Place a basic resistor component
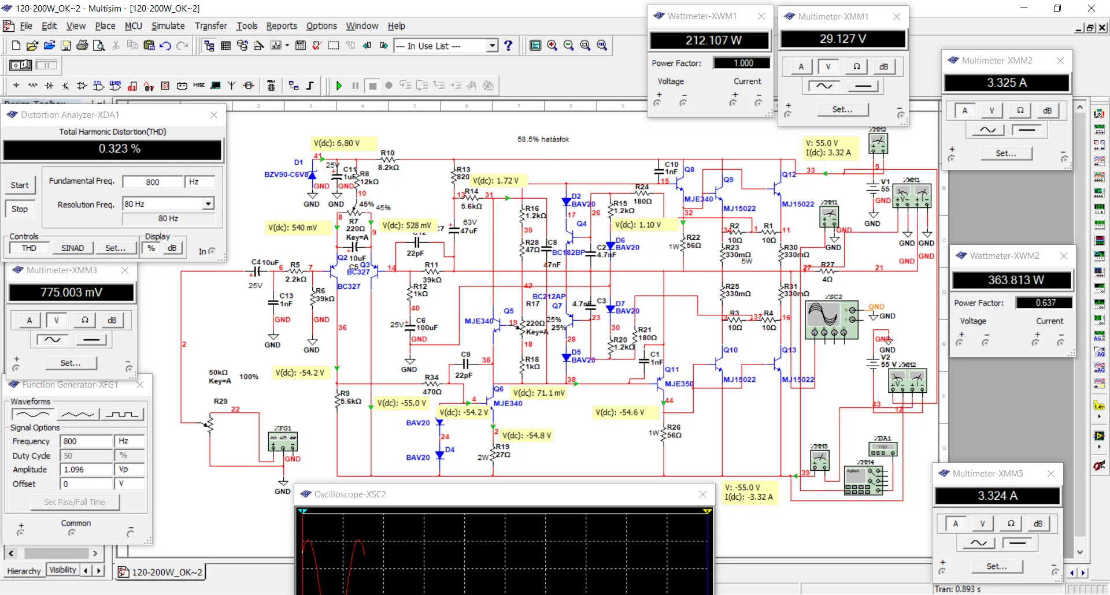 click(33, 85)
